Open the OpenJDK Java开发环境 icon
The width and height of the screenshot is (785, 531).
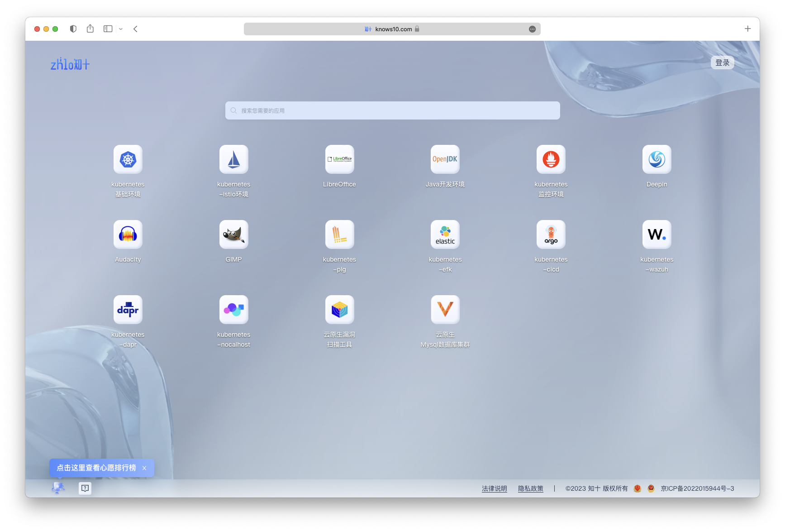(445, 159)
